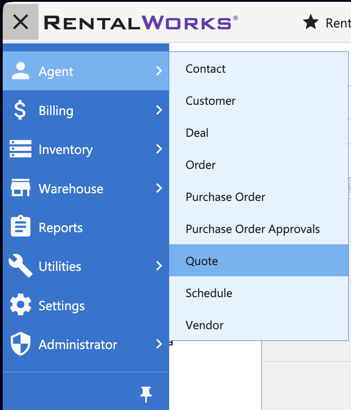
Task: Open the Agent menu label
Action: point(56,71)
